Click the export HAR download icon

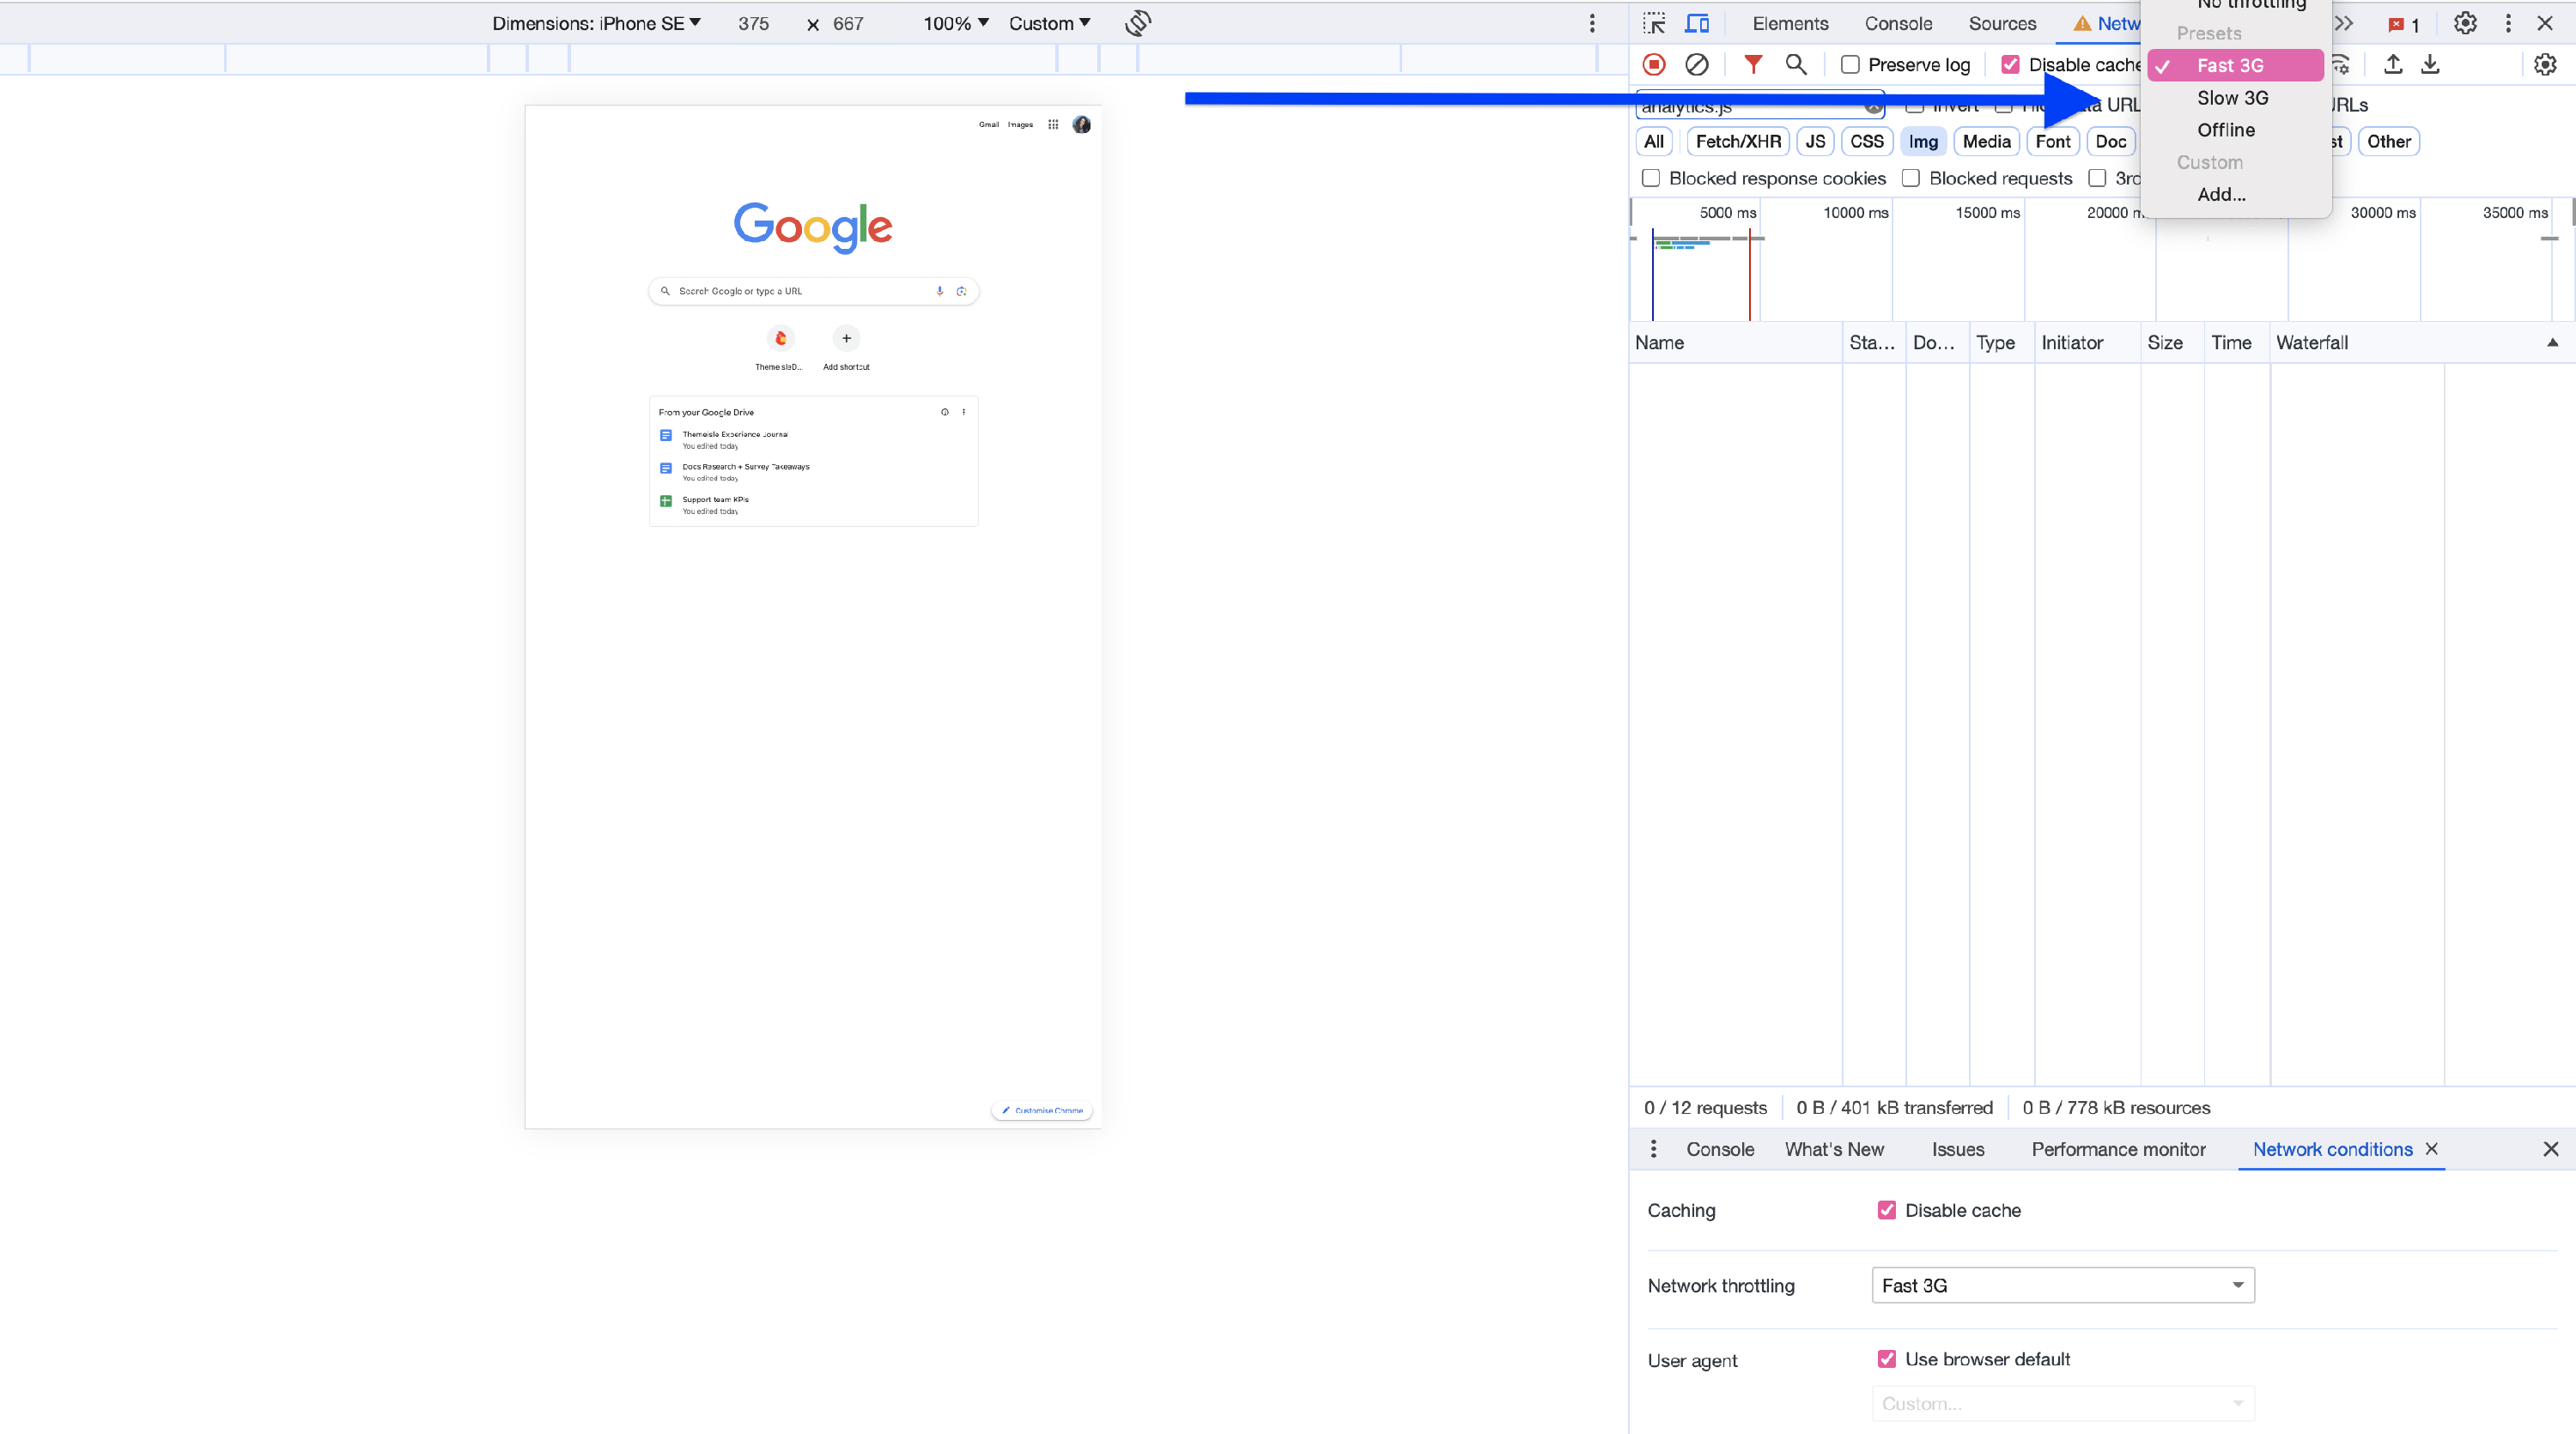point(2430,65)
